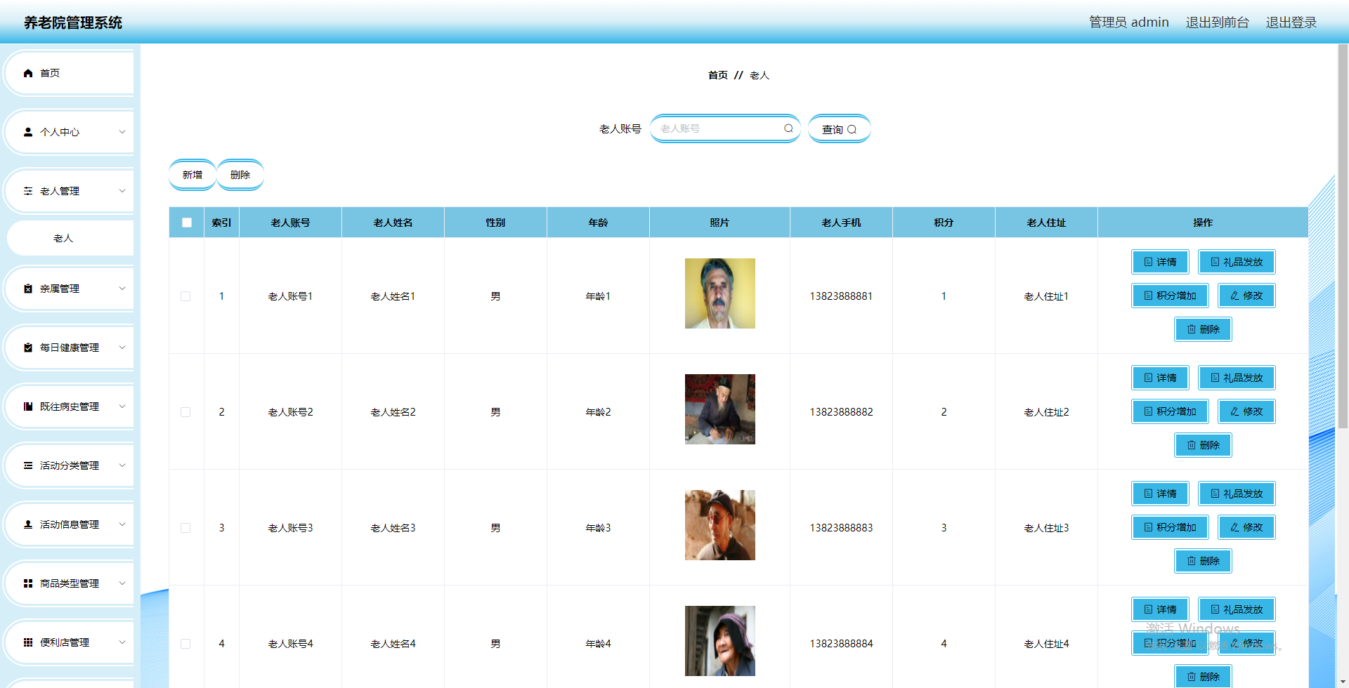Click 修改 for 老人账号1

pos(1246,296)
